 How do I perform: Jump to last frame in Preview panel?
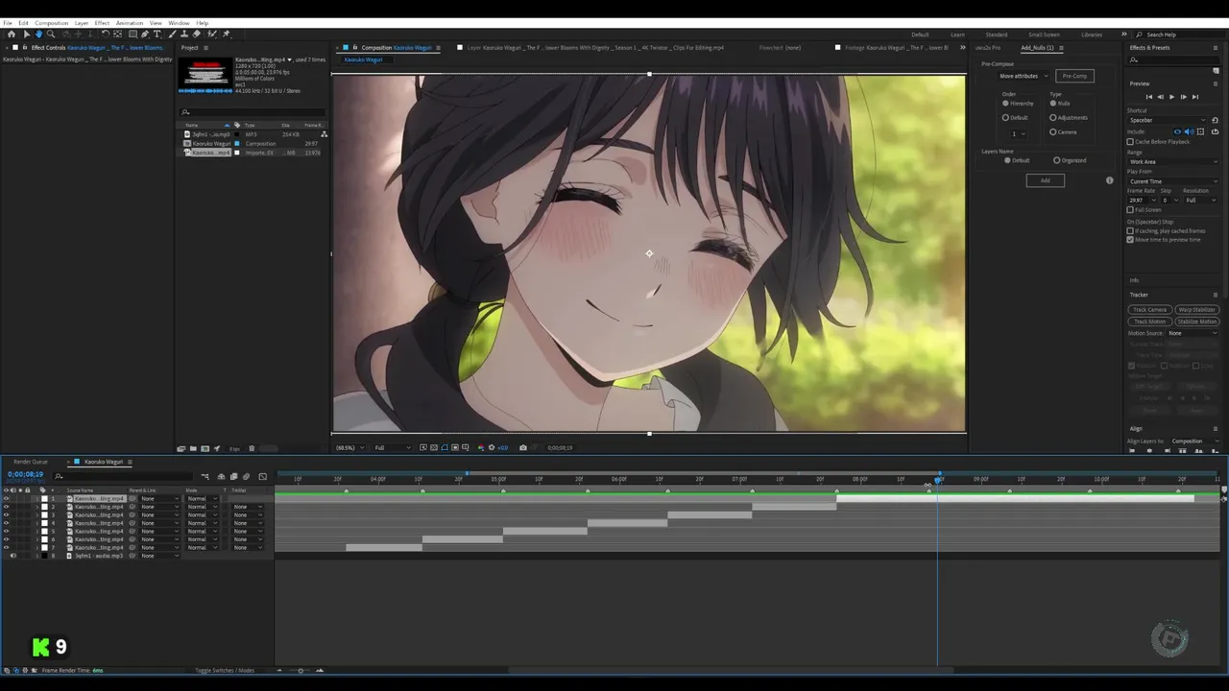pos(1195,97)
